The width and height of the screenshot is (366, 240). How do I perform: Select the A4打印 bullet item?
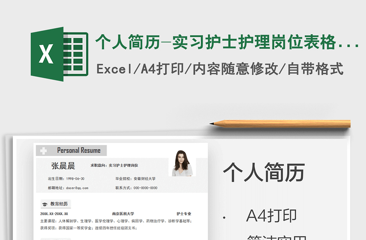271,216
